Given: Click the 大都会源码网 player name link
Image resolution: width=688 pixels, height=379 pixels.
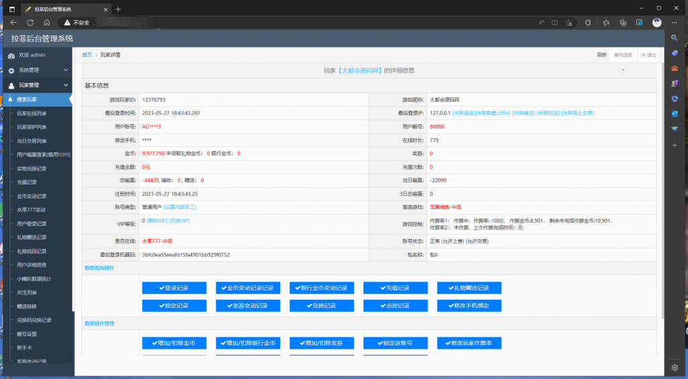Looking at the screenshot, I should click(360, 70).
